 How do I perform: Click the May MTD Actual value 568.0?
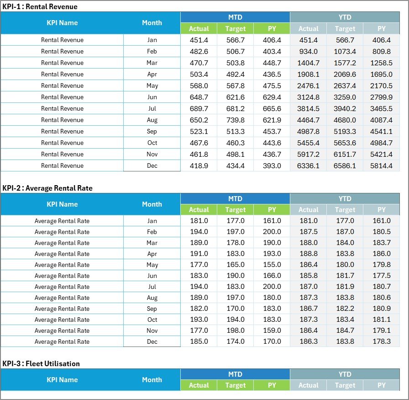[199, 85]
